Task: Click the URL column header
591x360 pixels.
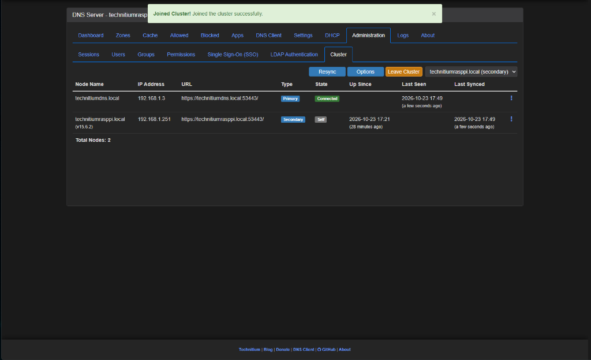Action: click(x=186, y=84)
